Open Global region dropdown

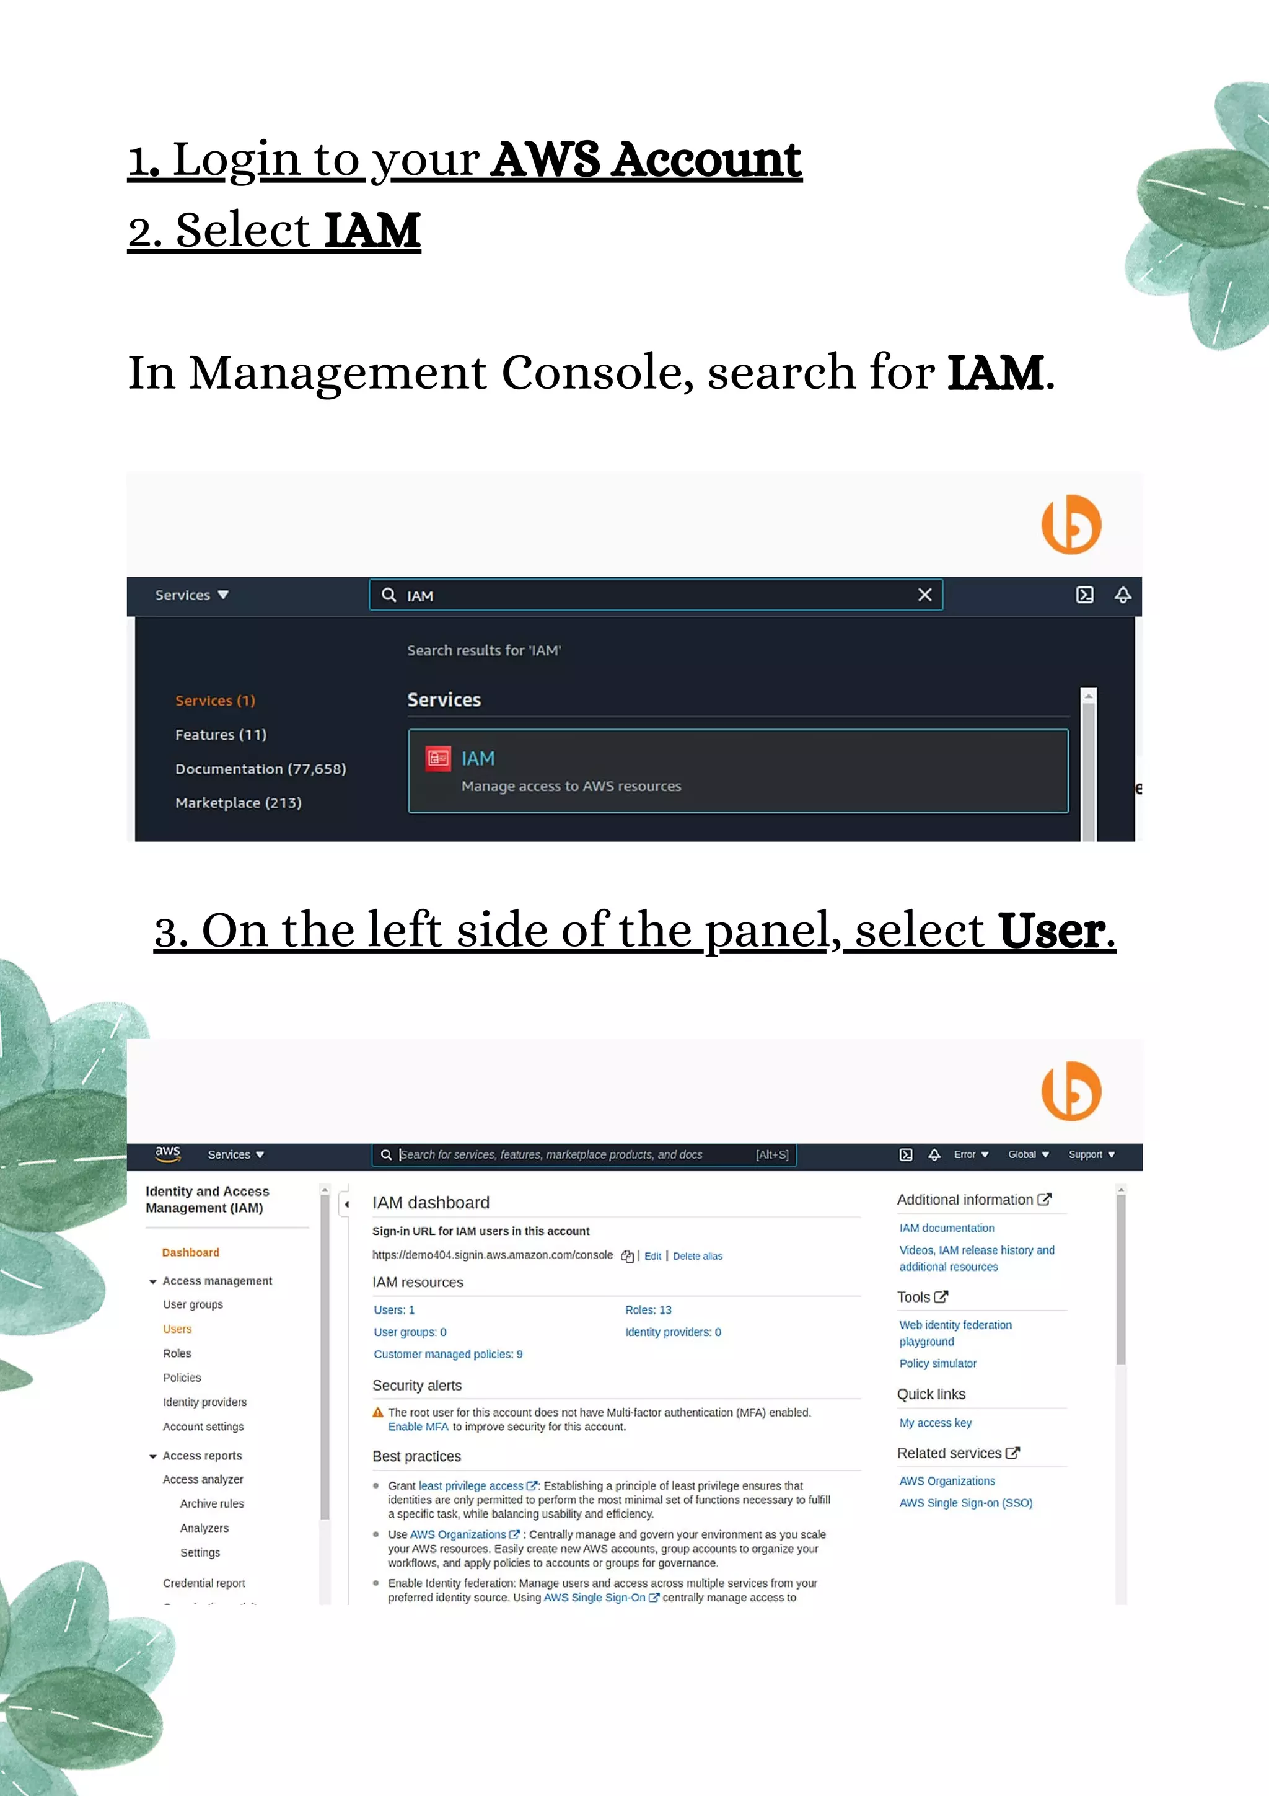click(x=1028, y=1154)
